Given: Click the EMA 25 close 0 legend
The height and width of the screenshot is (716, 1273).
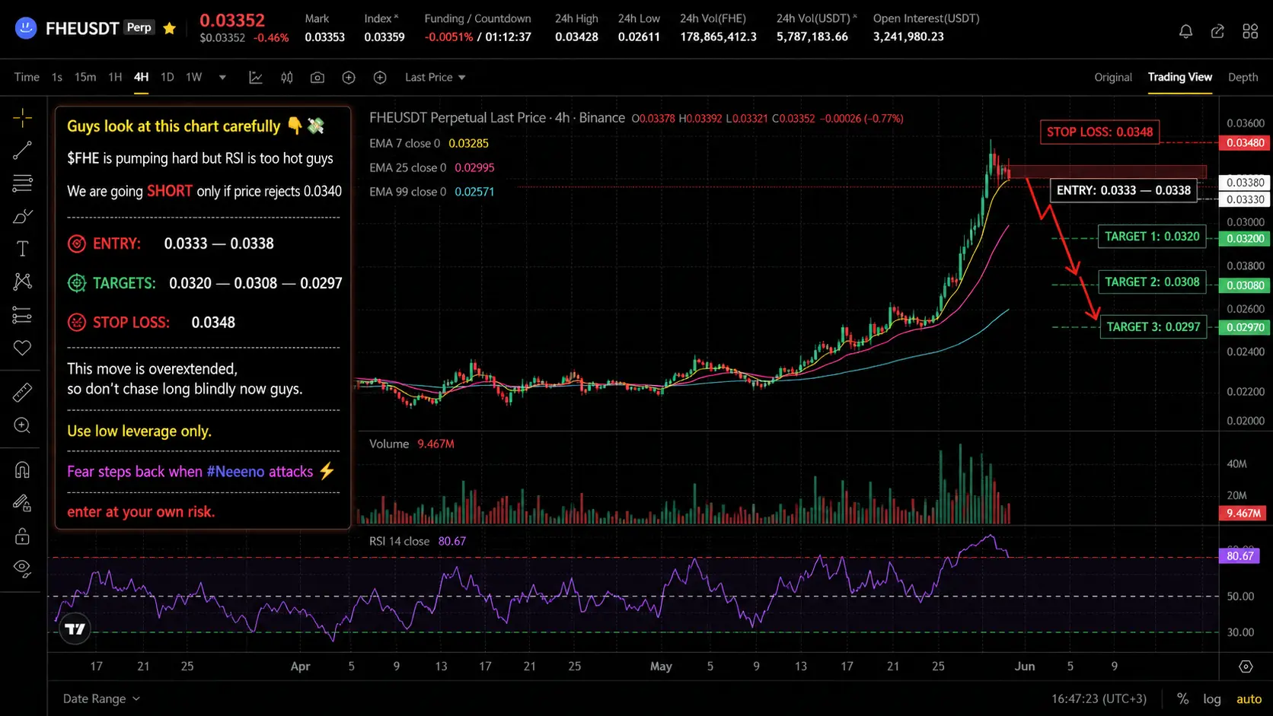Looking at the screenshot, I should pos(408,167).
